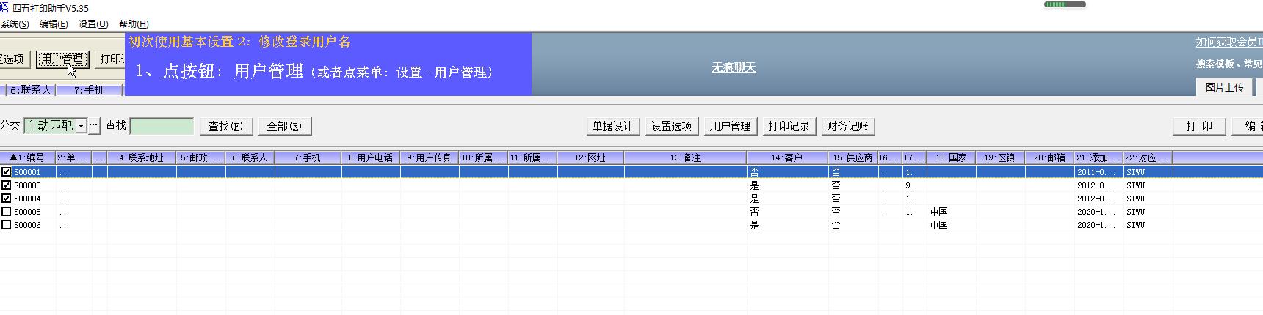Click the green progress indicator at the top
The width and height of the screenshot is (1263, 315).
[x=1065, y=4]
